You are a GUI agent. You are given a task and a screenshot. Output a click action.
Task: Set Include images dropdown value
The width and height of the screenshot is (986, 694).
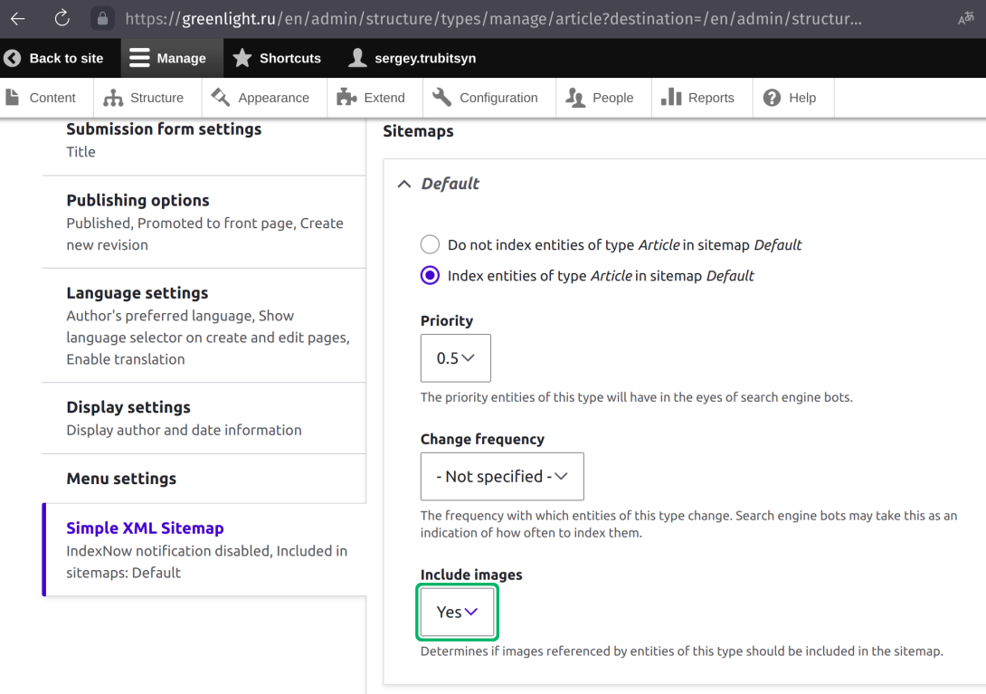457,612
